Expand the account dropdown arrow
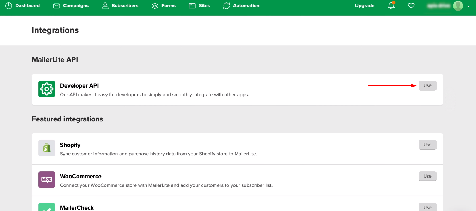The image size is (476, 211). (469, 6)
